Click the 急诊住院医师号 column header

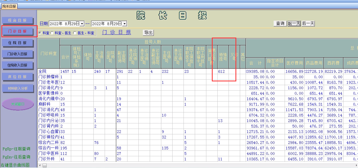tap(133, 57)
